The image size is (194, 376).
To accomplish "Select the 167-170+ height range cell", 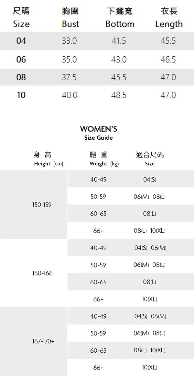I will pyautogui.click(x=43, y=342).
